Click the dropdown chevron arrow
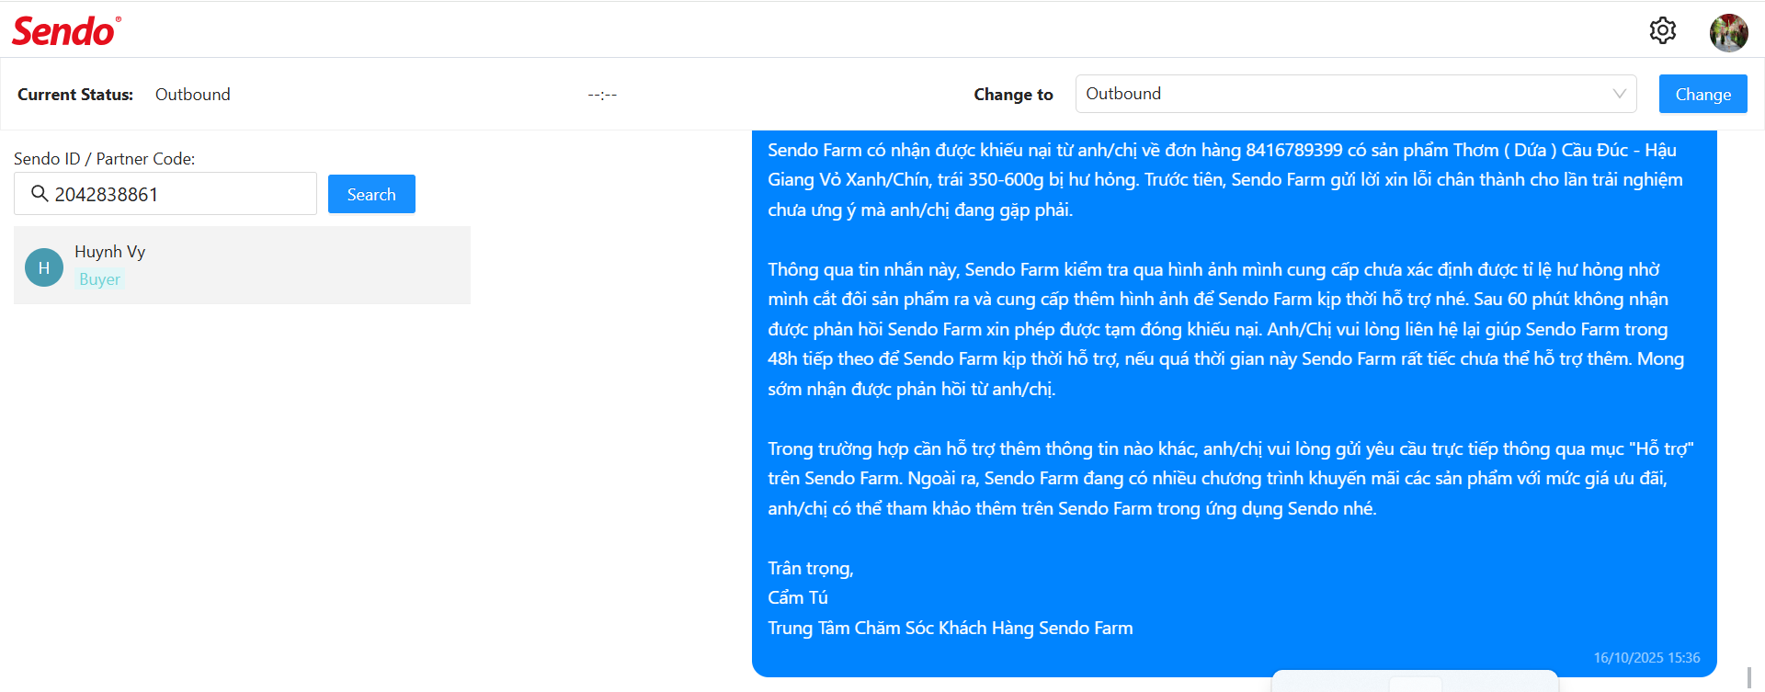1765x692 pixels. [x=1619, y=94]
